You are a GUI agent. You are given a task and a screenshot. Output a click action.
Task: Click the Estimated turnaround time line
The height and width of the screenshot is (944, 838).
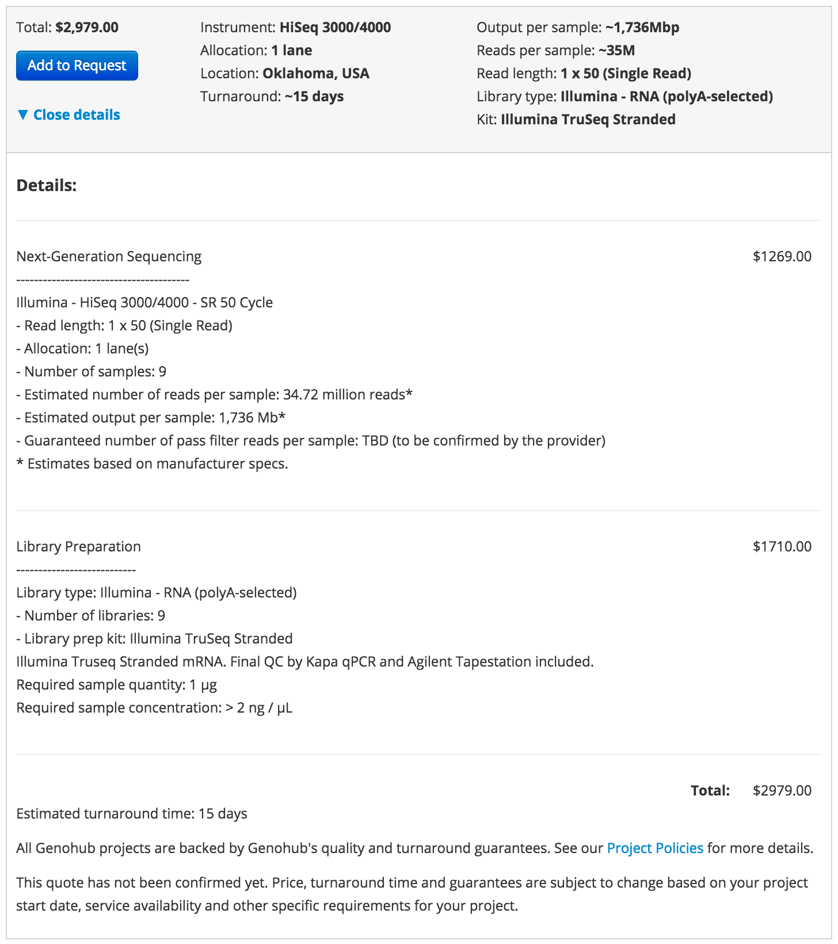pyautogui.click(x=132, y=813)
